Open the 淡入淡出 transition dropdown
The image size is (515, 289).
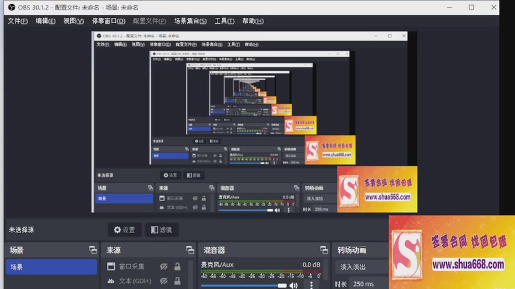[x=363, y=267]
